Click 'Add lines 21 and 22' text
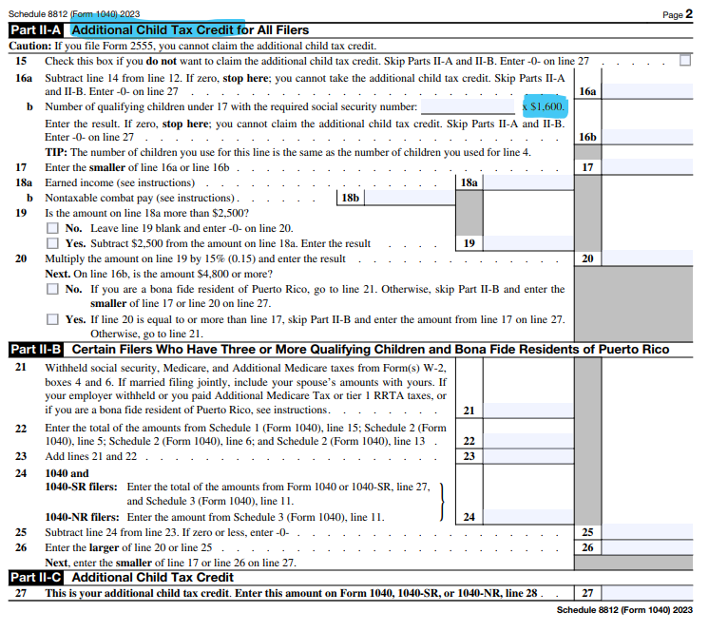The height and width of the screenshot is (631, 709). (90, 456)
